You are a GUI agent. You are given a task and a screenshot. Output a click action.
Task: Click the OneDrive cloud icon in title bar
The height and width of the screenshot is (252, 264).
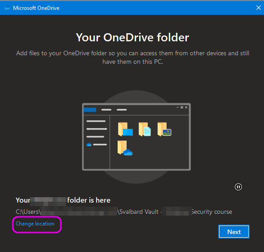click(7, 8)
